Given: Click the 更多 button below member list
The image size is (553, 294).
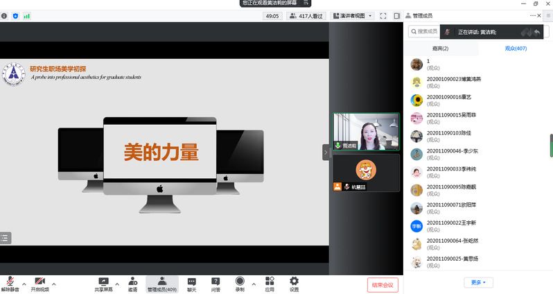Looking at the screenshot, I should click(478, 282).
